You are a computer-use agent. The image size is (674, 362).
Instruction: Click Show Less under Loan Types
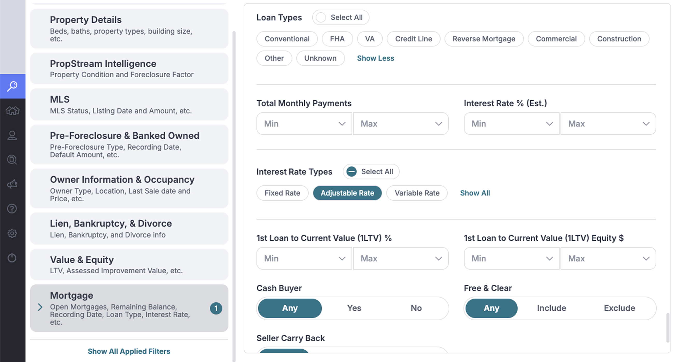pyautogui.click(x=375, y=58)
